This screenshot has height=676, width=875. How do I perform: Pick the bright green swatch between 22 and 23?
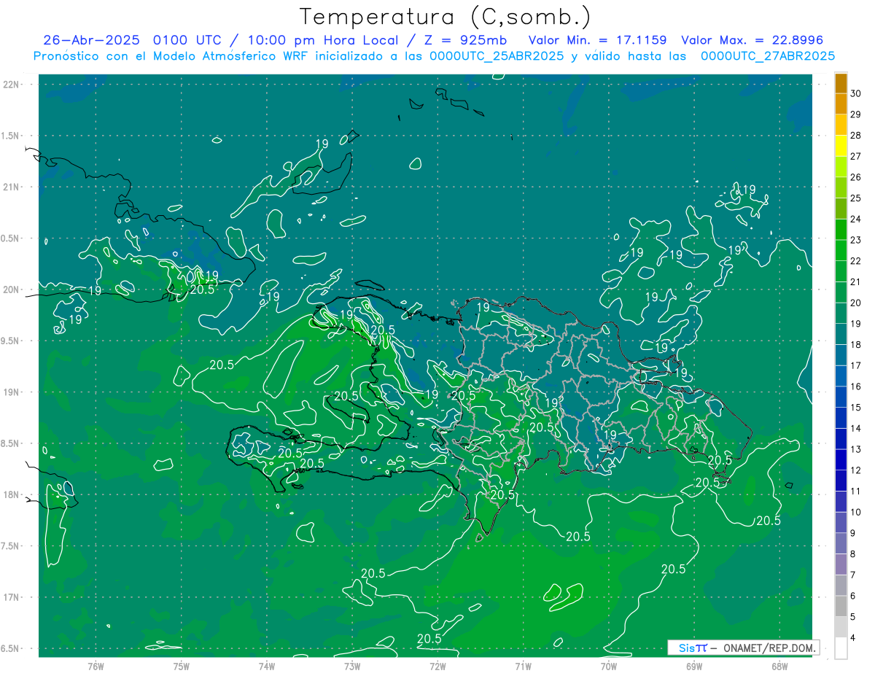coord(841,250)
